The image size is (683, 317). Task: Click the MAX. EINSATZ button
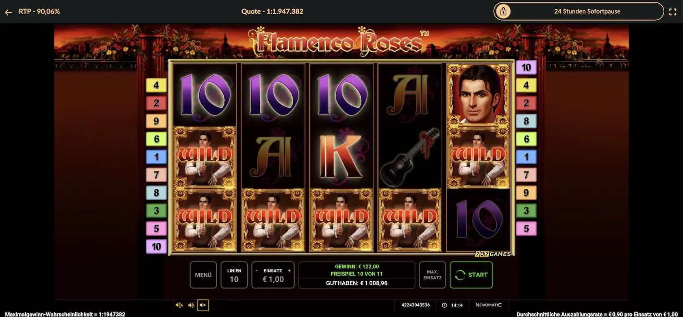(x=433, y=275)
